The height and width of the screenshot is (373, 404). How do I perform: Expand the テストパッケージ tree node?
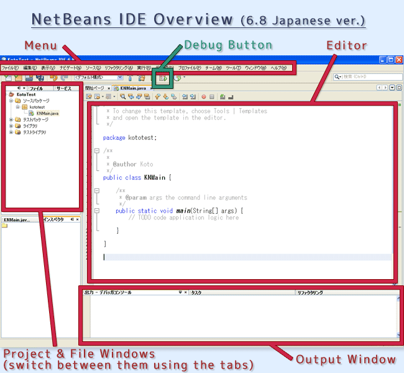pos(11,119)
